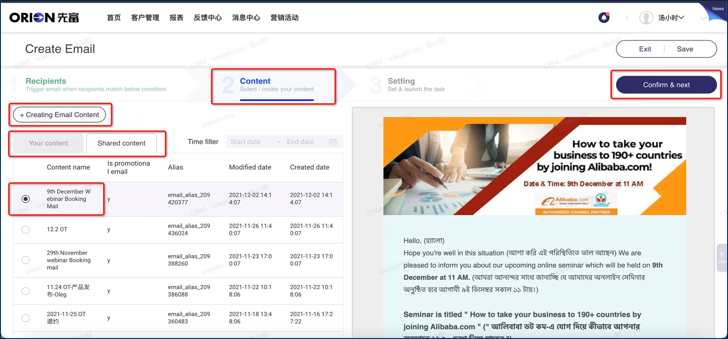The image size is (728, 339).
Task: Go to the Setting step
Action: (x=416, y=85)
